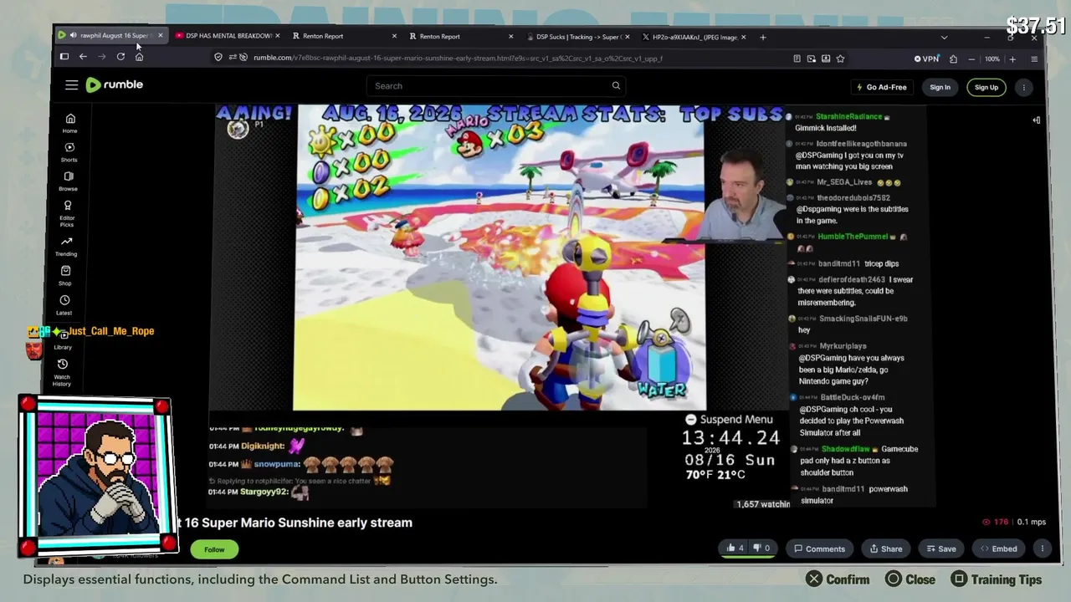Open Editor Picks in the sidebar
The height and width of the screenshot is (602, 1071).
click(67, 214)
